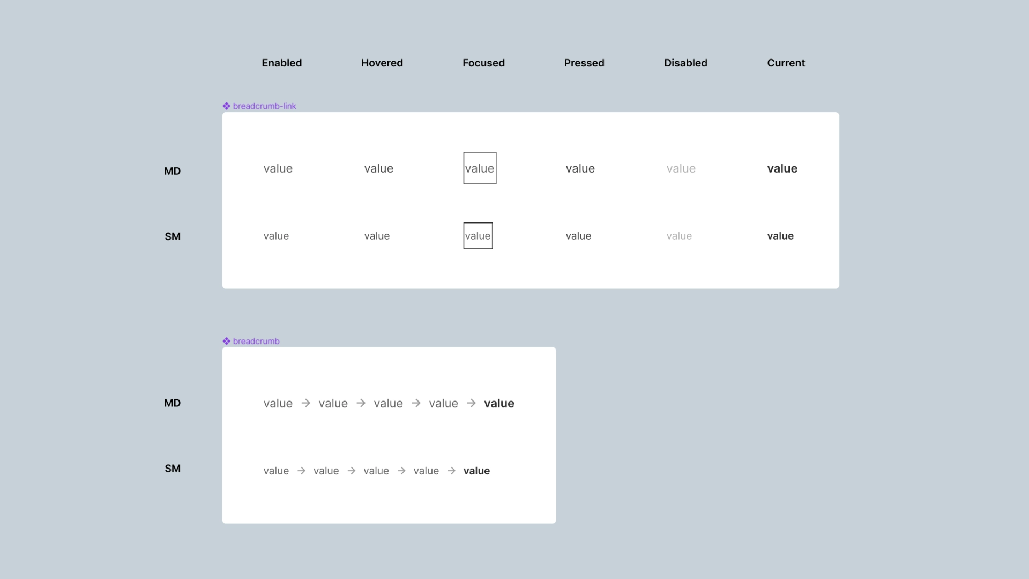Click the Pressed SM value text

point(578,236)
